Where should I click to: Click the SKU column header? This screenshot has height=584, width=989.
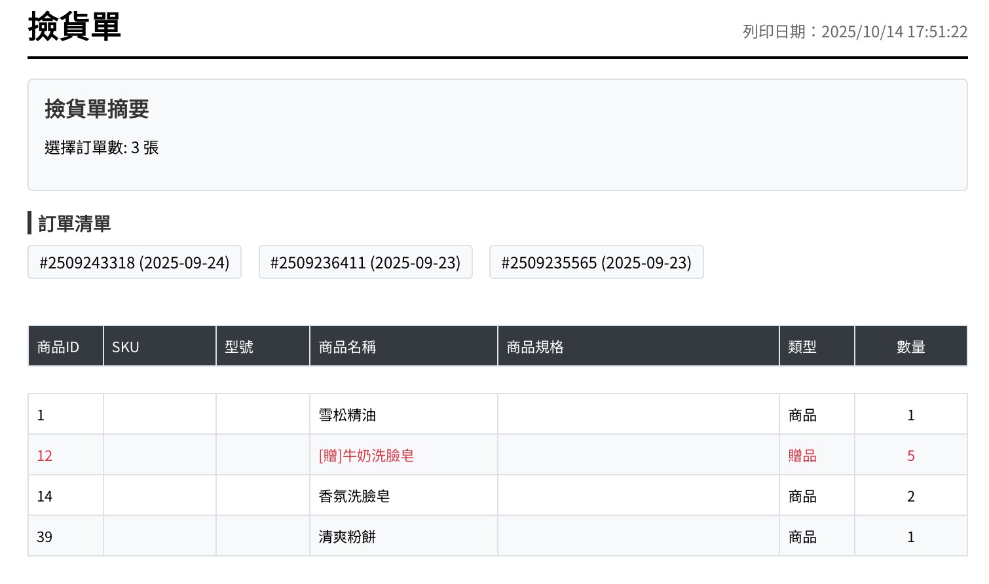pyautogui.click(x=126, y=347)
